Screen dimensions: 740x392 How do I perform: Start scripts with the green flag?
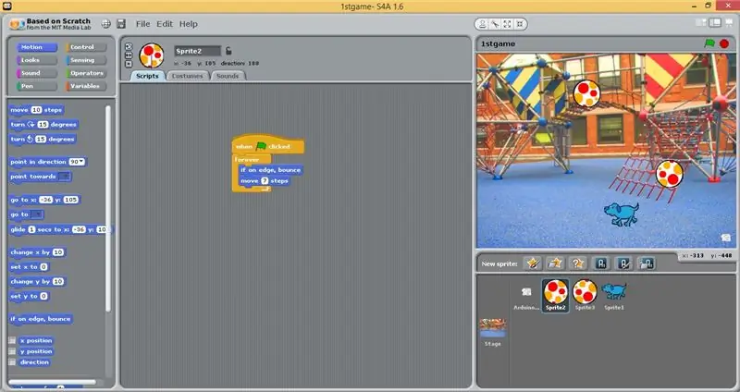(x=709, y=43)
